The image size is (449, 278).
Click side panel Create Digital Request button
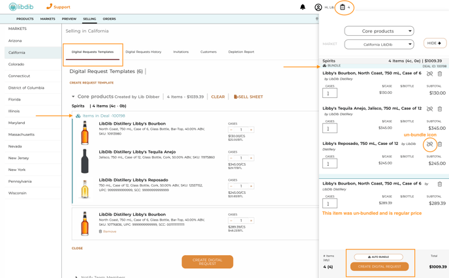pyautogui.click(x=379, y=266)
